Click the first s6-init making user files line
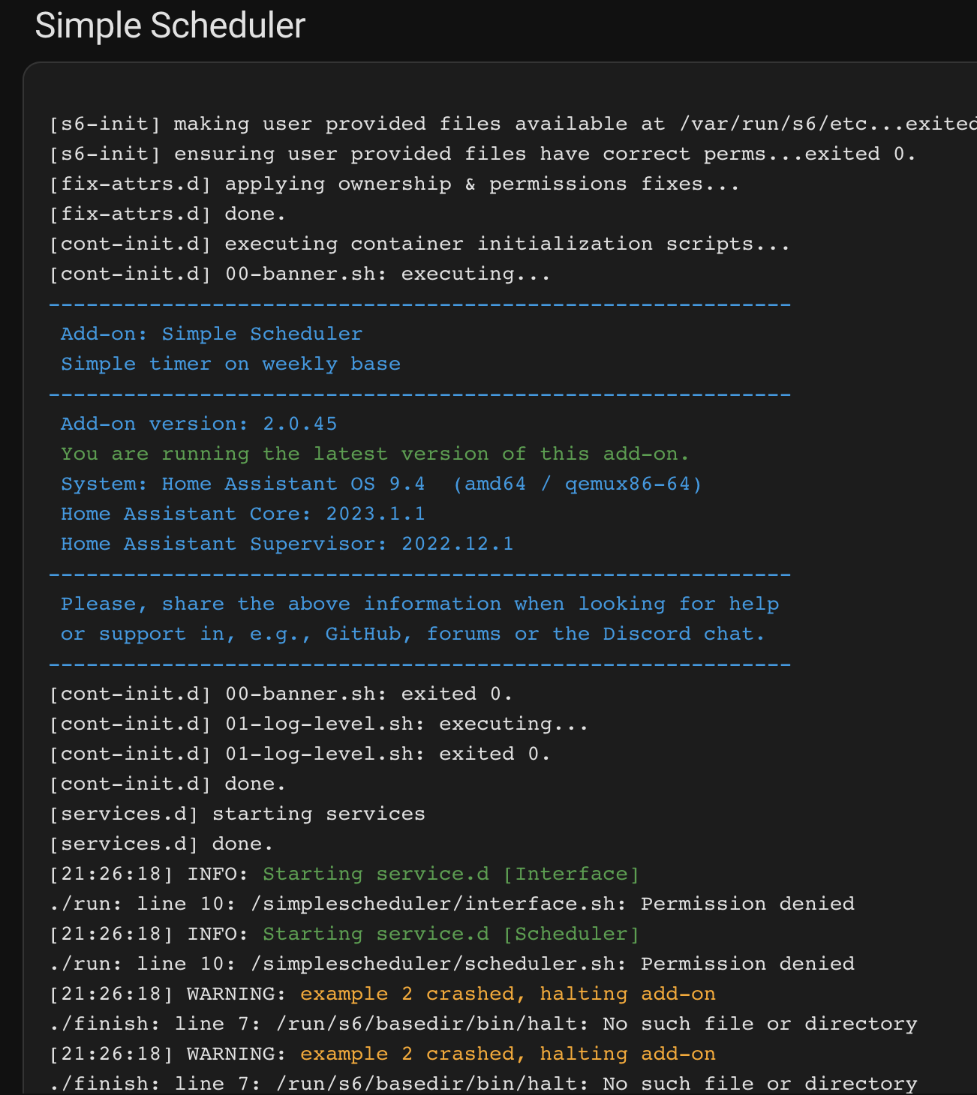 [x=513, y=124]
